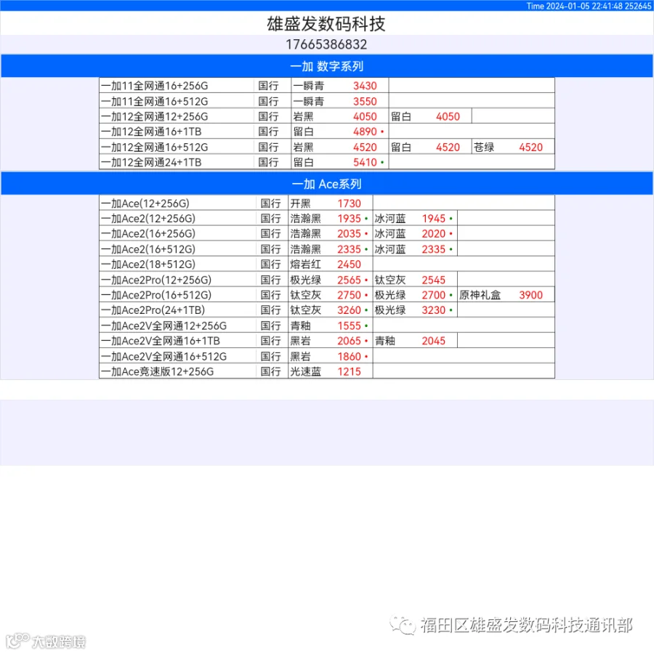
Task: Click the price 1860
Action: tap(349, 357)
